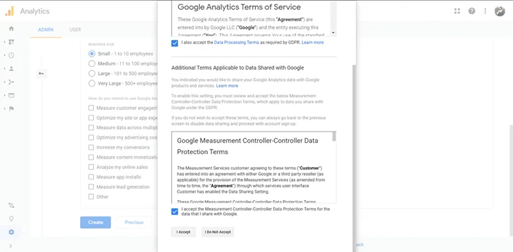513x252 pixels.
Task: Open Conversions flag icon in sidebar
Action: [11, 109]
